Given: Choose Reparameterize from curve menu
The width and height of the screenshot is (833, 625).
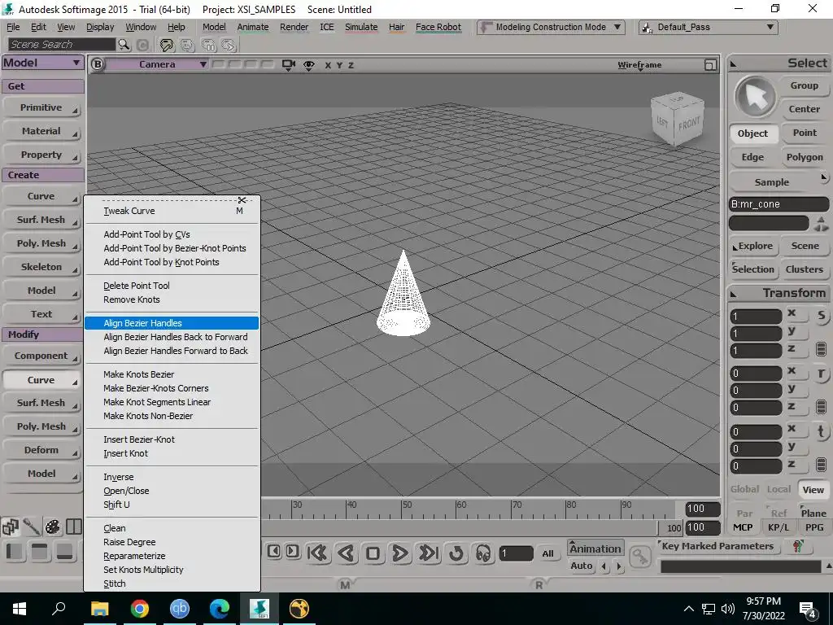Looking at the screenshot, I should (x=172, y=556).
